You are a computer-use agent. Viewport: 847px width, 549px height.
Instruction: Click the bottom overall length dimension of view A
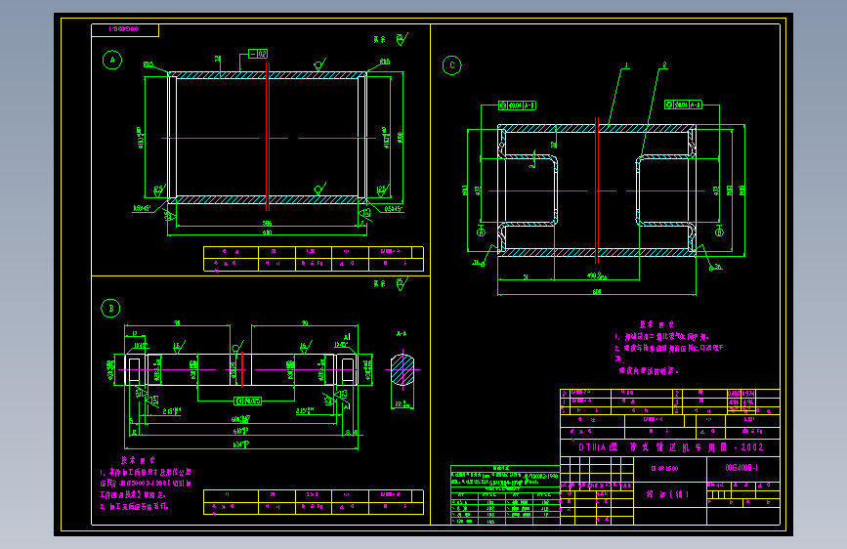coord(267,232)
